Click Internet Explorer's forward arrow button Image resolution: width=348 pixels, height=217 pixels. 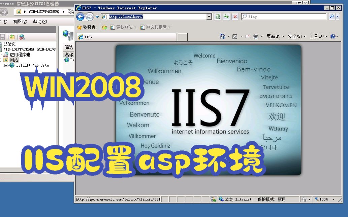tap(90, 16)
